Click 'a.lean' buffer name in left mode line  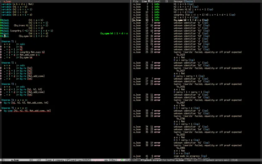point(15,160)
